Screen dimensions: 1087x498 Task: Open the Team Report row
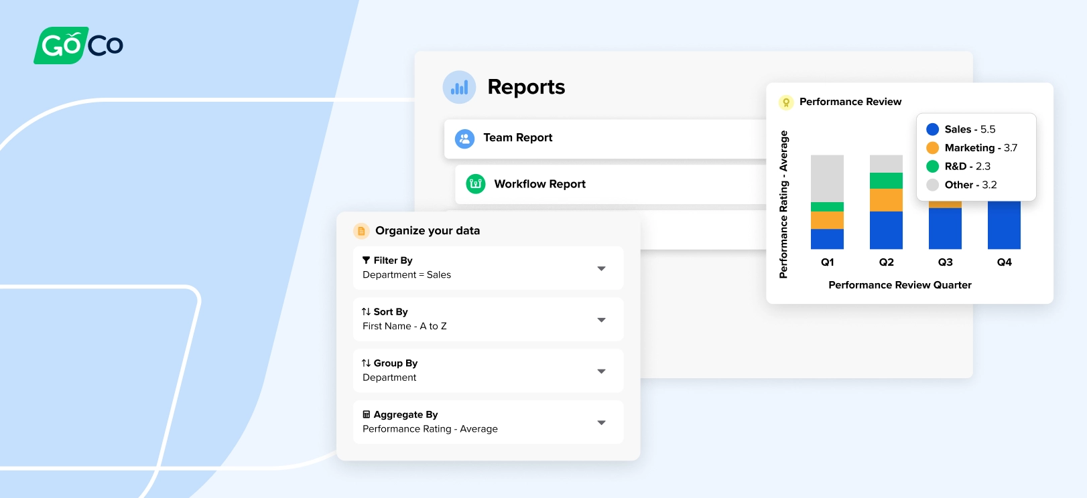[605, 139]
